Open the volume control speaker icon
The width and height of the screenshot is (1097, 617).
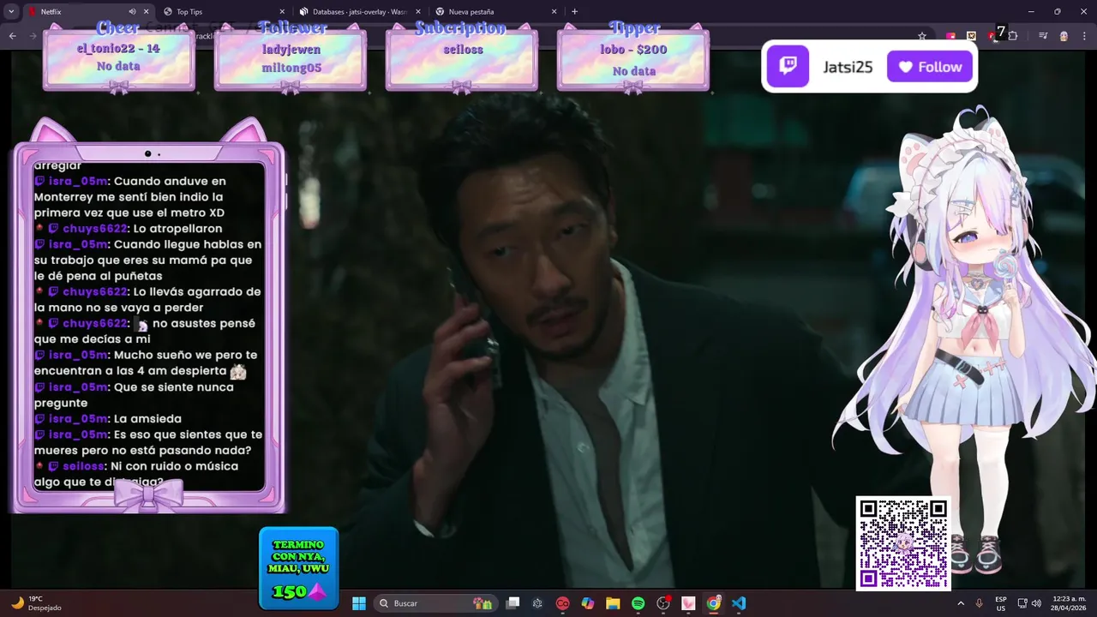coord(1036,603)
